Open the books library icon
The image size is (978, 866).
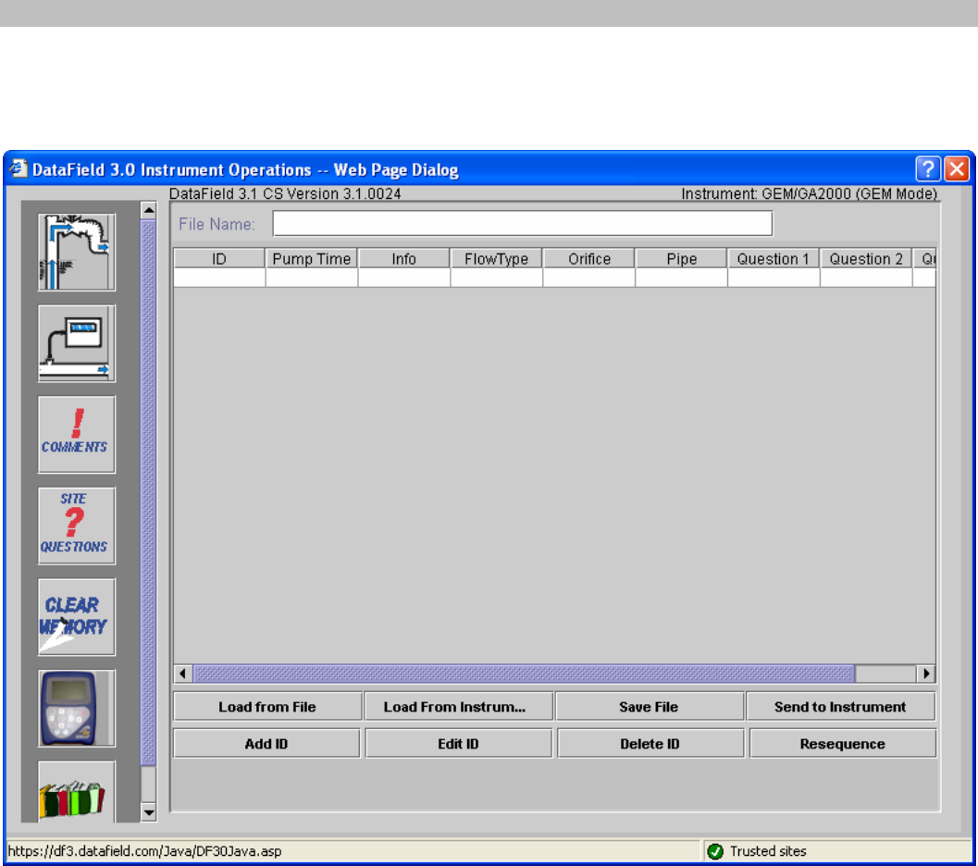pos(76,791)
